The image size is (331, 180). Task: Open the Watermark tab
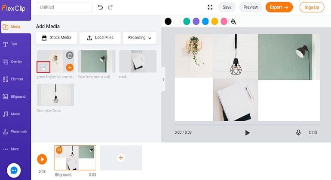pos(15,132)
